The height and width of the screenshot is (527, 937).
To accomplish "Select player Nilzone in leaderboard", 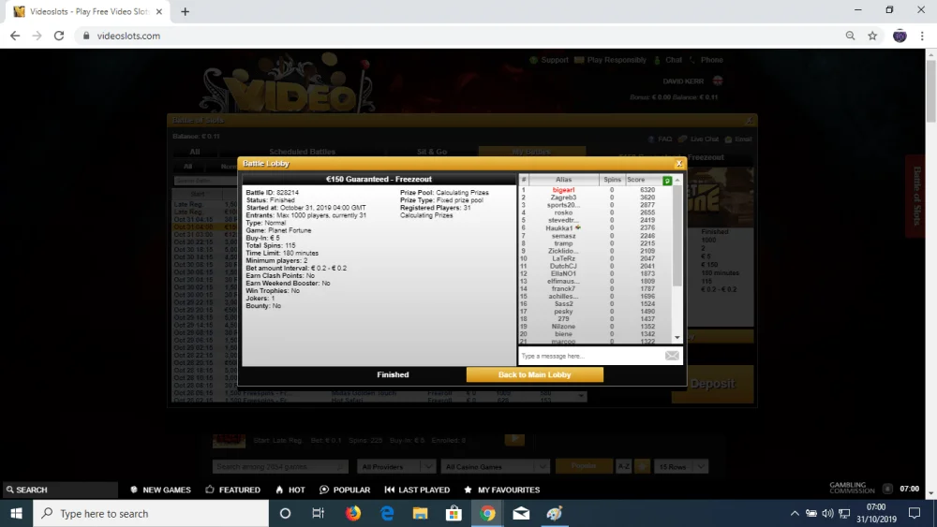I will pos(563,327).
